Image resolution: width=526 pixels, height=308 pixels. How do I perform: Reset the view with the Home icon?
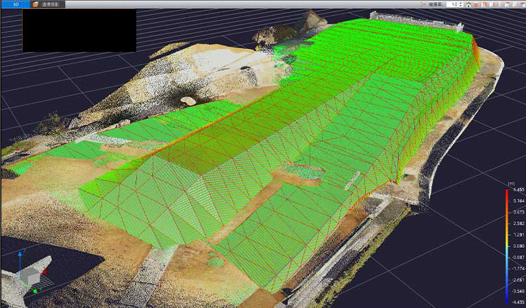tap(468, 4)
